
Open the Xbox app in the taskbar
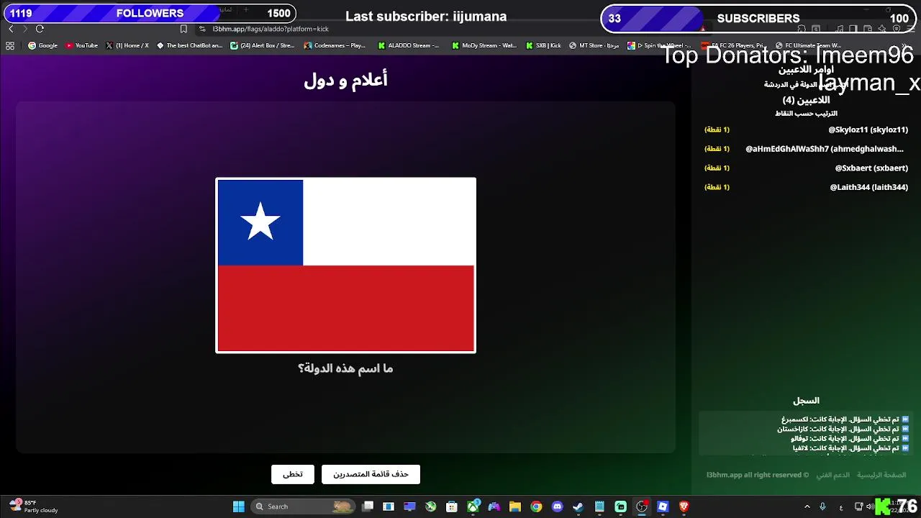click(473, 506)
